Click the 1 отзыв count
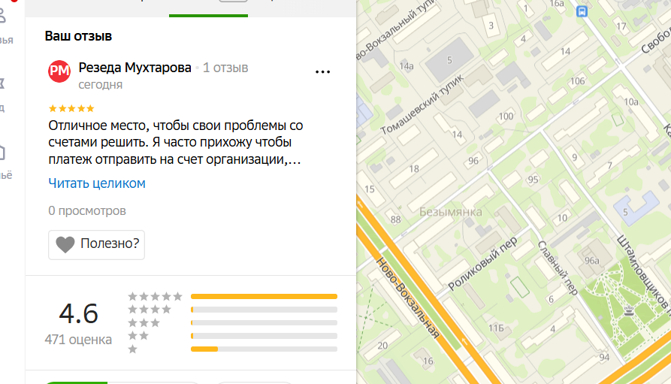This screenshot has height=384, width=671. click(x=225, y=68)
